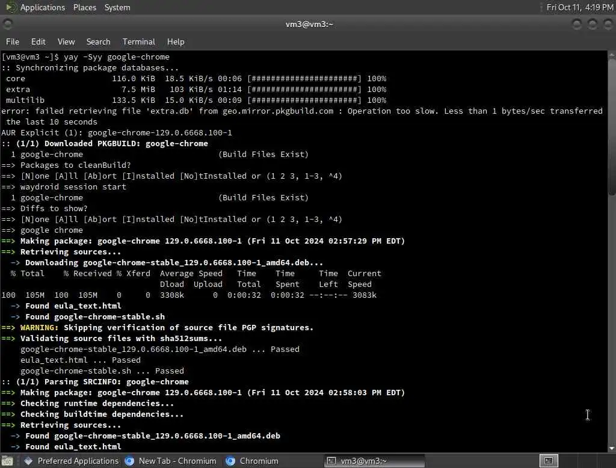This screenshot has width=616, height=468.
Task: Open the terminal Search menu
Action: click(x=98, y=42)
